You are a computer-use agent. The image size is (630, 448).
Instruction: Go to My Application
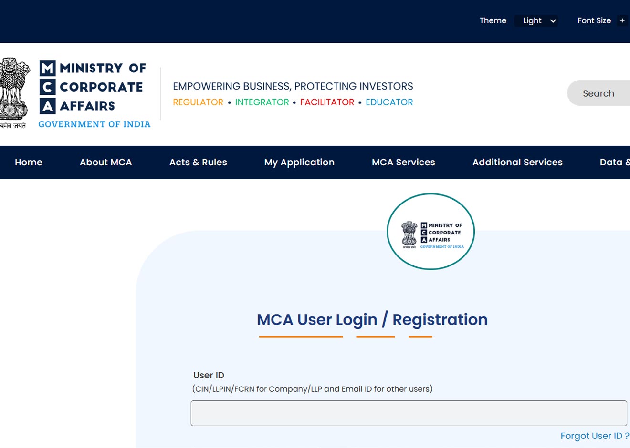coord(299,162)
